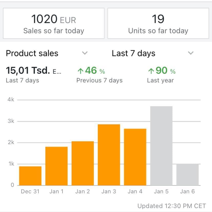The image size is (212, 212).
Task: Click the Jan 5 axis label
Action: tap(161, 191)
